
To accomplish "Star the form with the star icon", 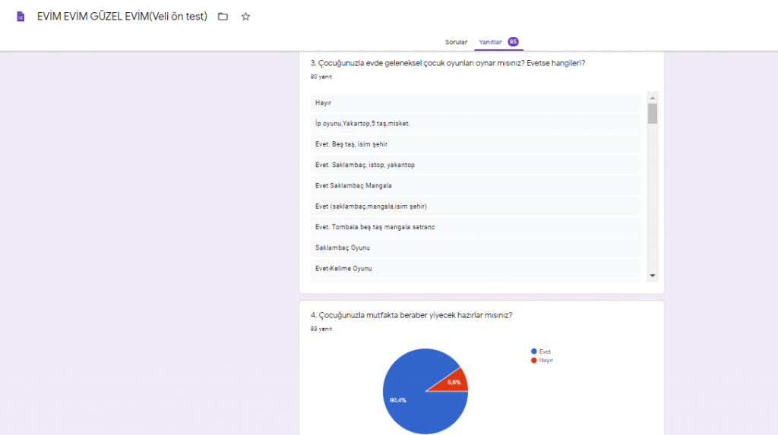I will point(245,17).
